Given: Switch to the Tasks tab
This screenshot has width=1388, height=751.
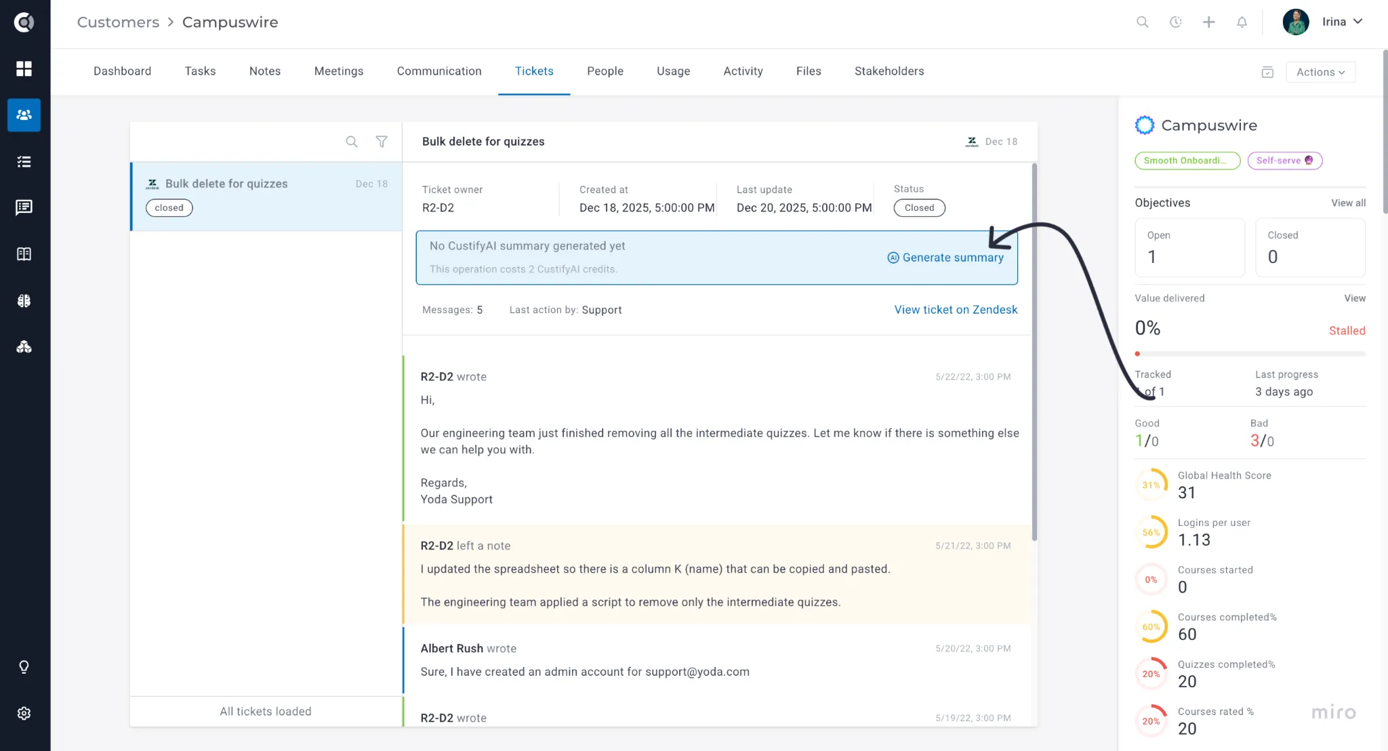Looking at the screenshot, I should click(x=200, y=71).
